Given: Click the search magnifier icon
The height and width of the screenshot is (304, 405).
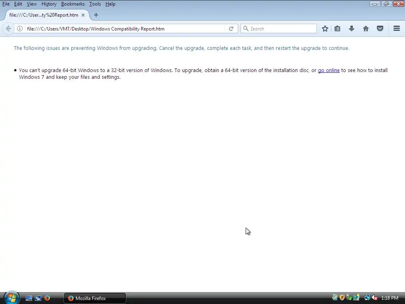Looking at the screenshot, I should click(x=246, y=28).
